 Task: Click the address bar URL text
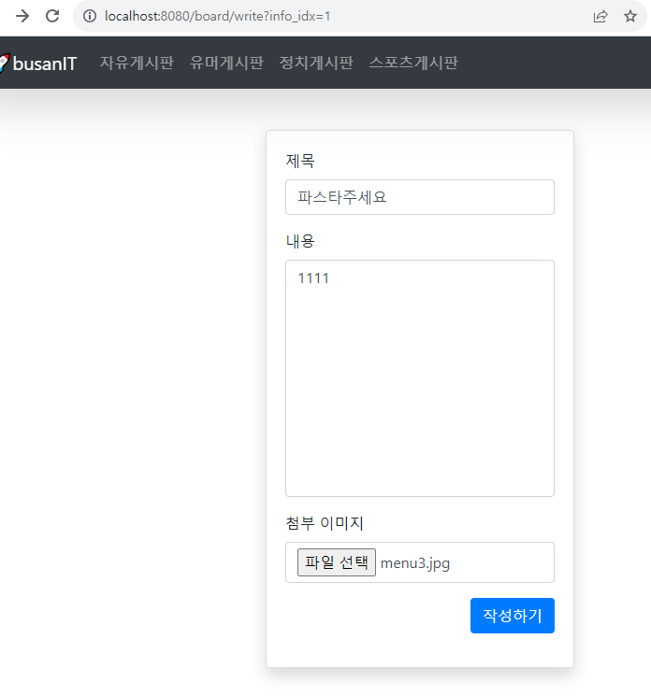218,17
